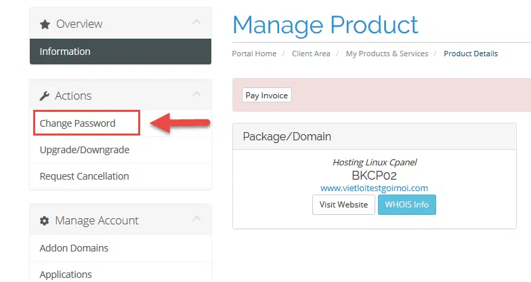The height and width of the screenshot is (282, 531).
Task: Click the Pay Invoice button
Action: [x=267, y=95]
